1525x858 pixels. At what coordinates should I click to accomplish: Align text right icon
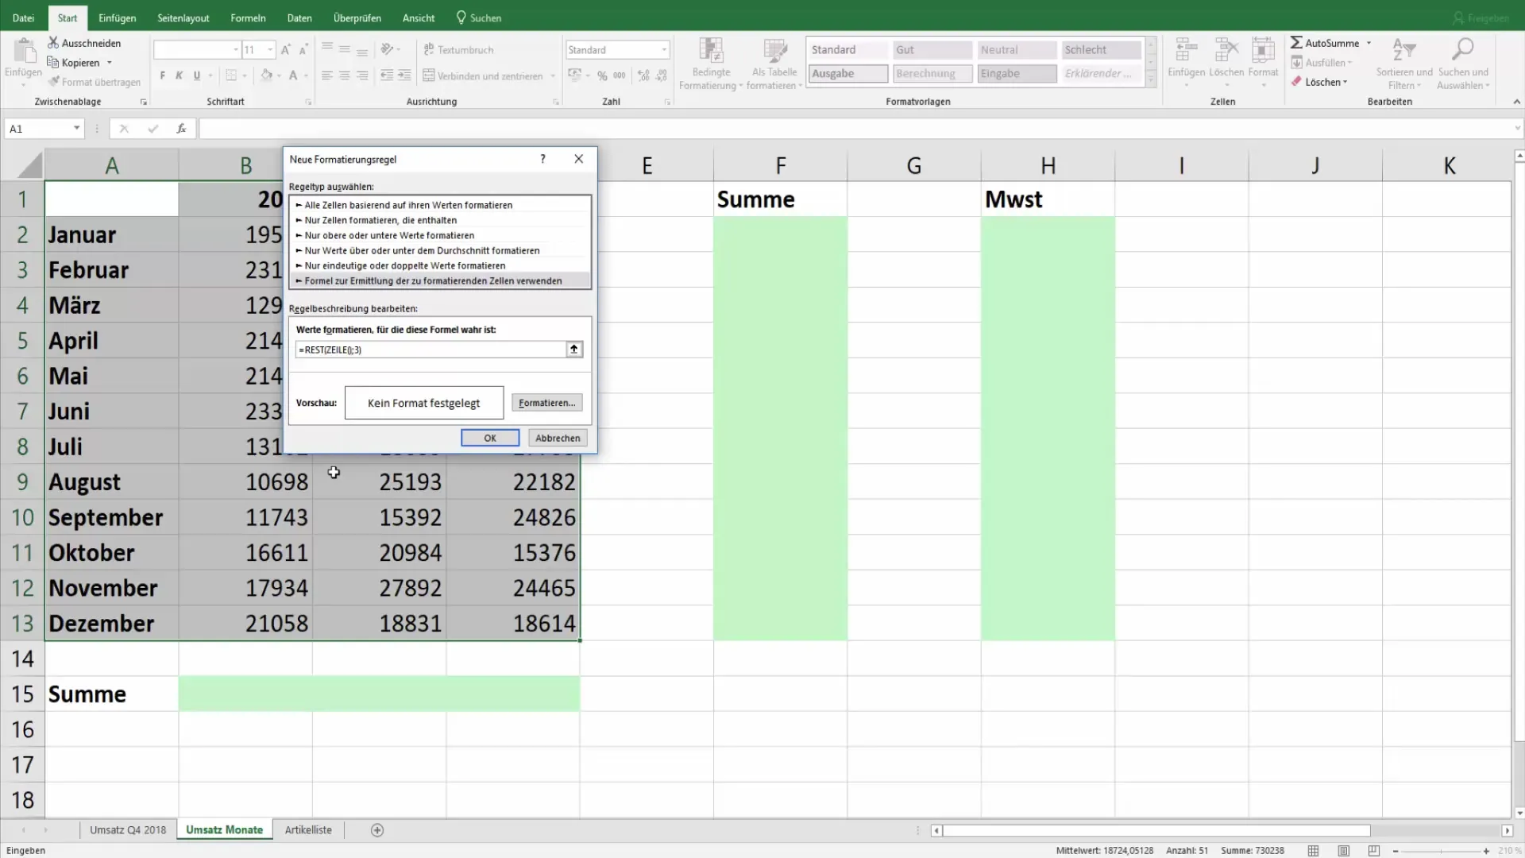tap(361, 75)
